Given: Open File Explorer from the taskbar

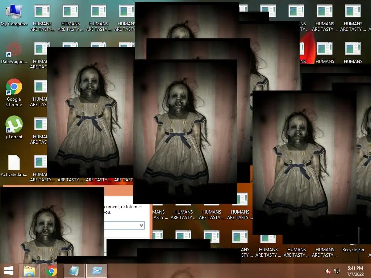Looking at the screenshot, I should 29,271.
